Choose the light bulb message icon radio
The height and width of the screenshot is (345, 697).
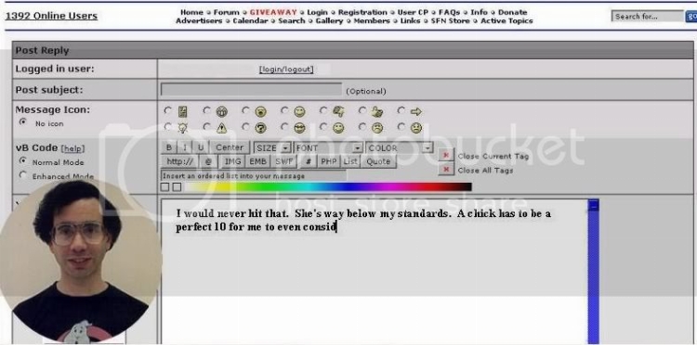167,127
